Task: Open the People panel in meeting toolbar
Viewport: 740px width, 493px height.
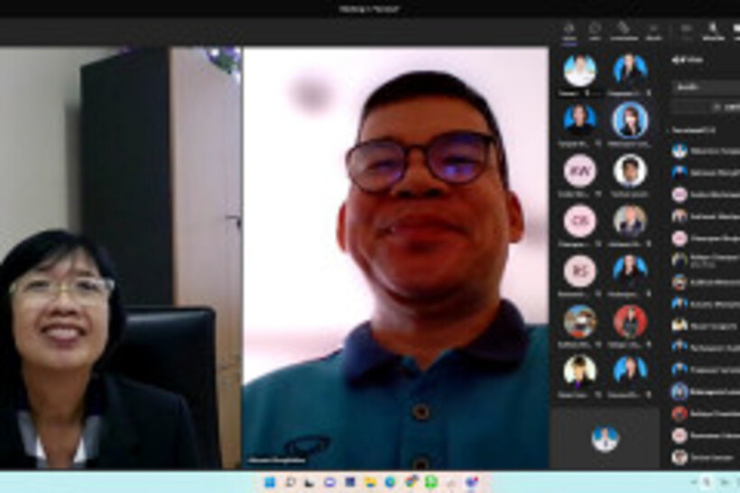Action: pyautogui.click(x=569, y=31)
